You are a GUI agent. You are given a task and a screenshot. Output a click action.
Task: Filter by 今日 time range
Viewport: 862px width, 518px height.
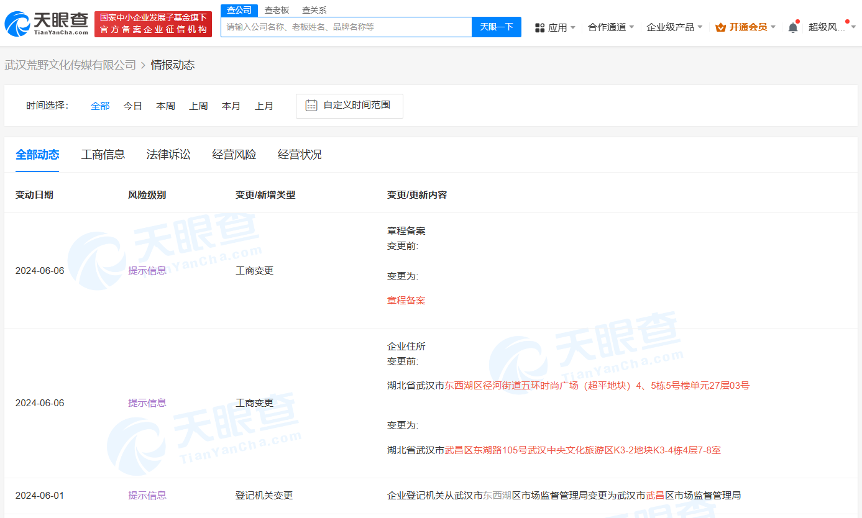pos(132,106)
